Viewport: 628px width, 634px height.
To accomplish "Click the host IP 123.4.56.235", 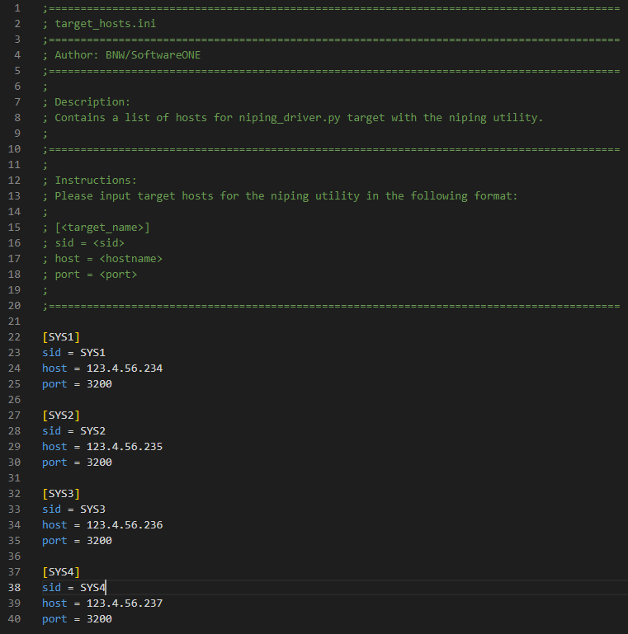I will point(124,446).
